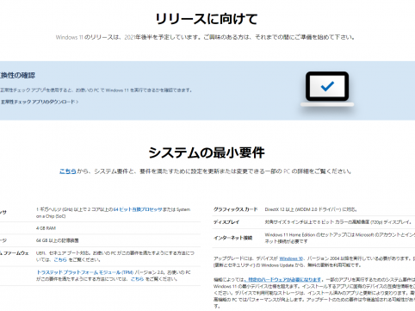Follow the Windows 10 link in upgrade note
Image resolution: width=415 pixels, height=311 pixels.
(291, 258)
